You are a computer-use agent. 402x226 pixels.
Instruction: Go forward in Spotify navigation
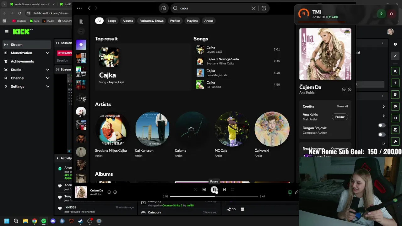click(x=96, y=8)
